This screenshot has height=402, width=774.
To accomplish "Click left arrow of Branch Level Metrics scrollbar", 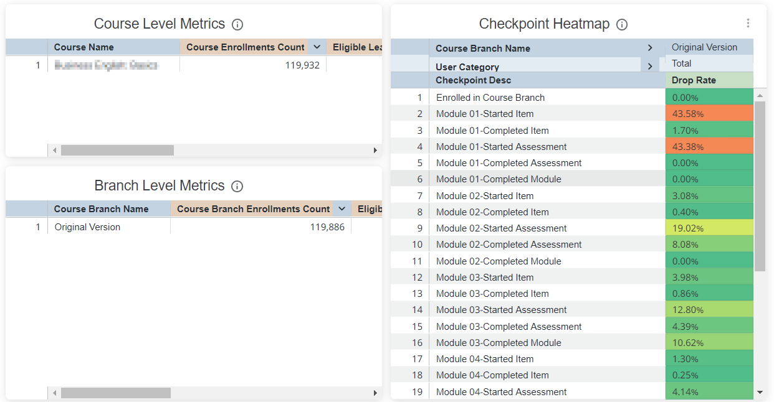I will pos(54,393).
